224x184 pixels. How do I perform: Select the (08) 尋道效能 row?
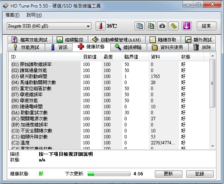coord(109,101)
